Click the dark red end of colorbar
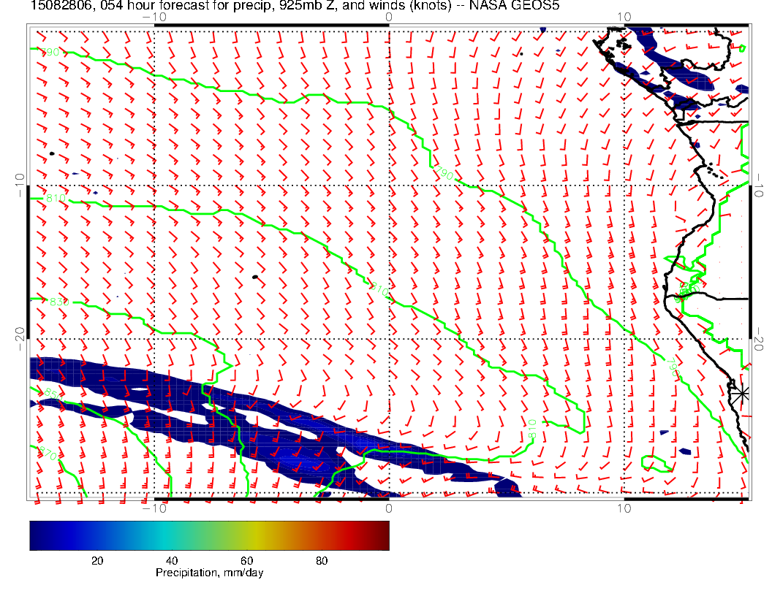This screenshot has width=772, height=596. [x=382, y=535]
